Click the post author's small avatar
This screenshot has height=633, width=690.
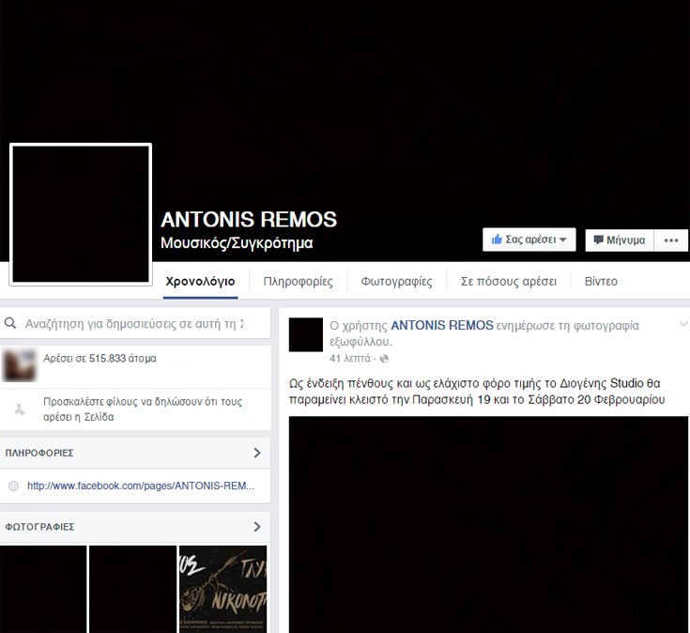pyautogui.click(x=306, y=334)
